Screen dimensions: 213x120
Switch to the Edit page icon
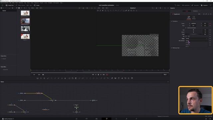coord(97,119)
